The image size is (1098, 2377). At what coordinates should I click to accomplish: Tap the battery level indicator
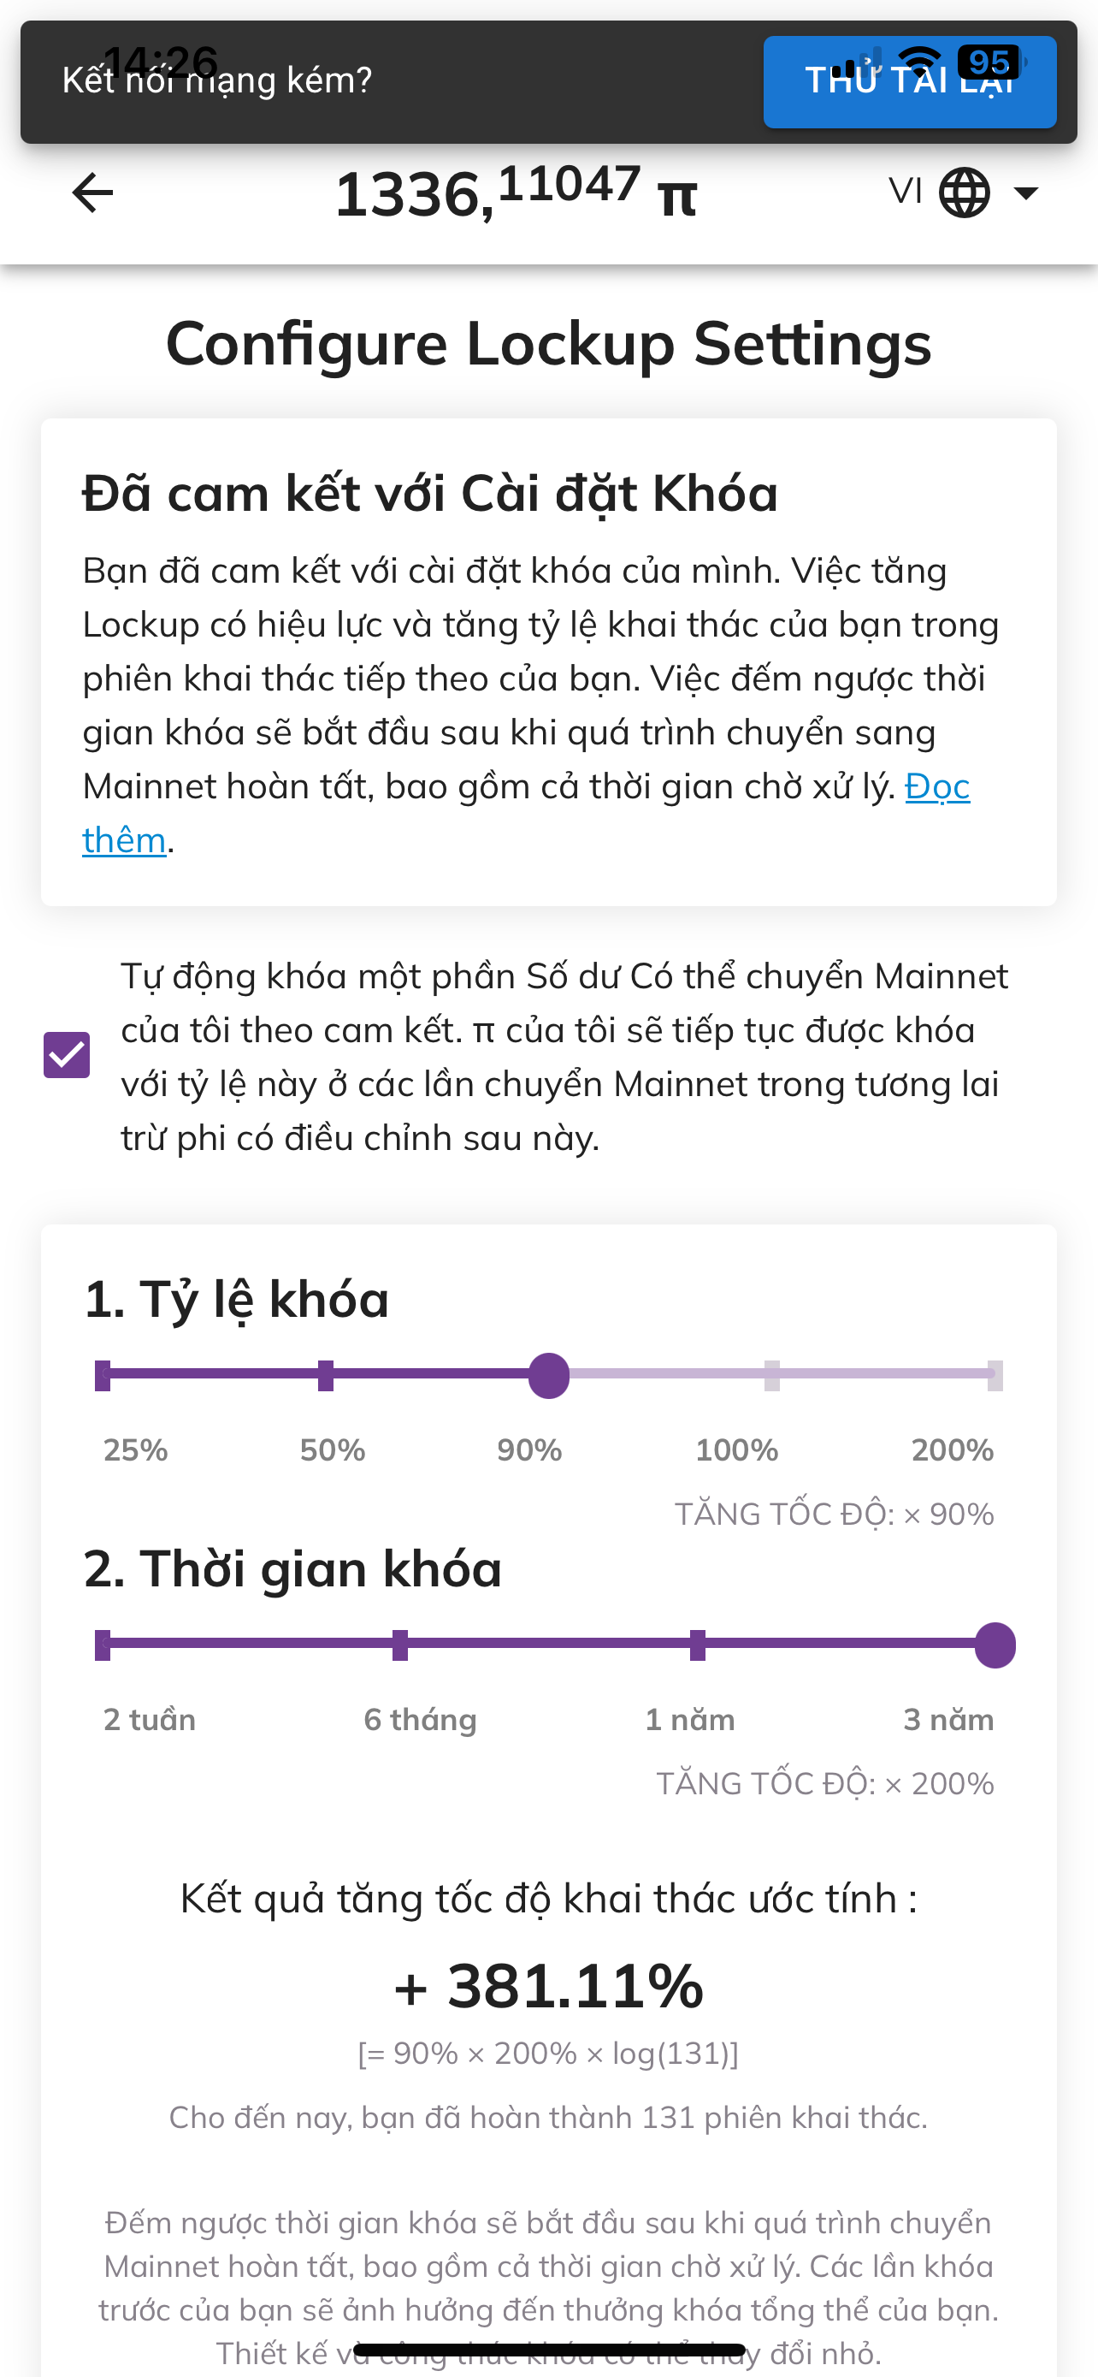pos(989,62)
